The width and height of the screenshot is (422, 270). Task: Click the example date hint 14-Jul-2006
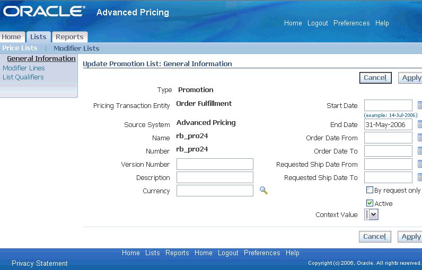point(391,115)
